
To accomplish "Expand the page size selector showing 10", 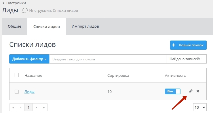I will pos(200,107).
